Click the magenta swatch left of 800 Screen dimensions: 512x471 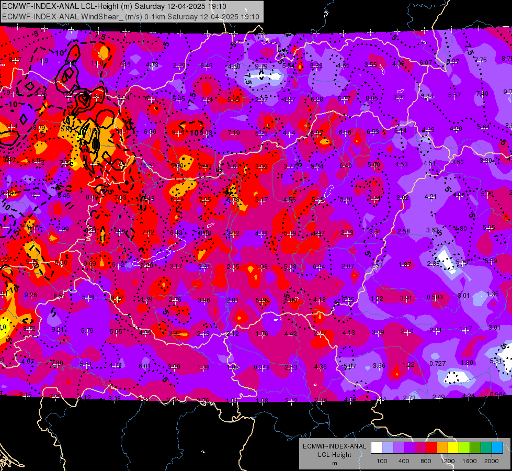tap(420, 448)
